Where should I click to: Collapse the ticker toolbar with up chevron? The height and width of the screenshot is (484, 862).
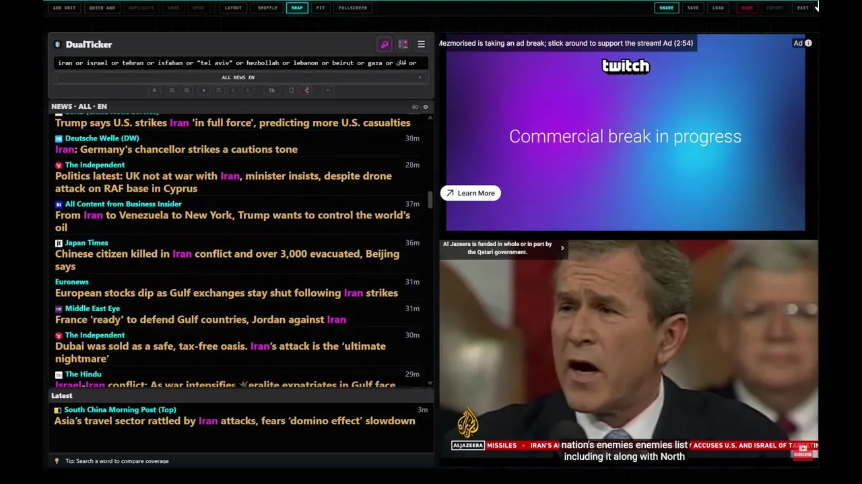328,90
